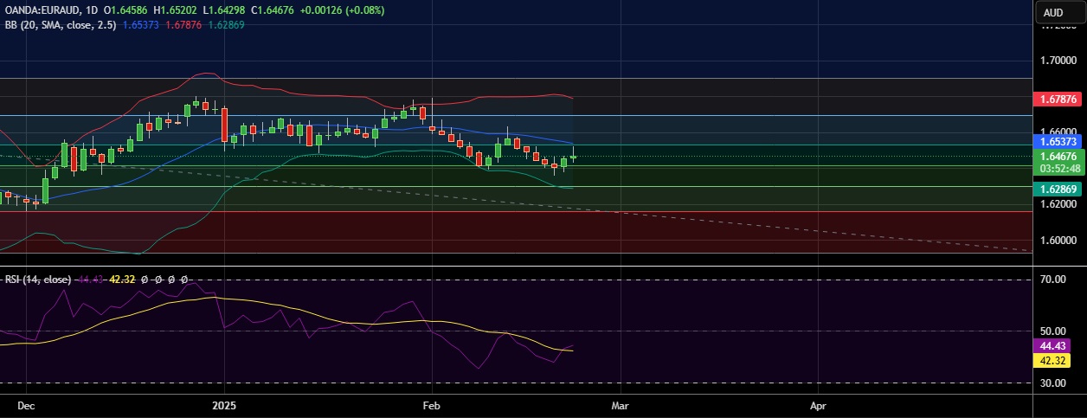Click the Dec label on time axis

tap(26, 405)
